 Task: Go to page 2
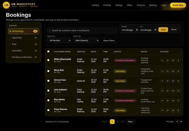[118, 122]
